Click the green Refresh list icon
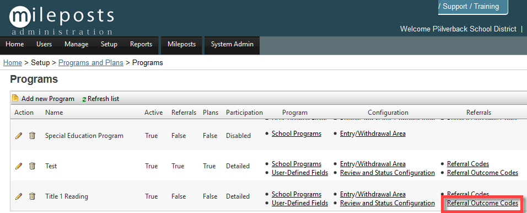 pos(84,99)
